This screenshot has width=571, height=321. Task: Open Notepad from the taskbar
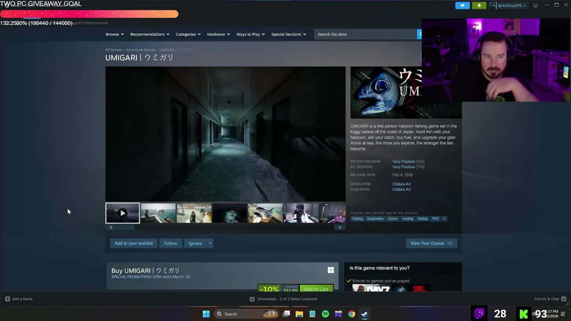(312, 314)
